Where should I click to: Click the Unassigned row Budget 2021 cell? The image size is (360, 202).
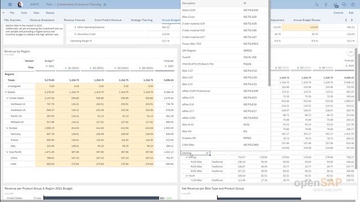[45, 86]
